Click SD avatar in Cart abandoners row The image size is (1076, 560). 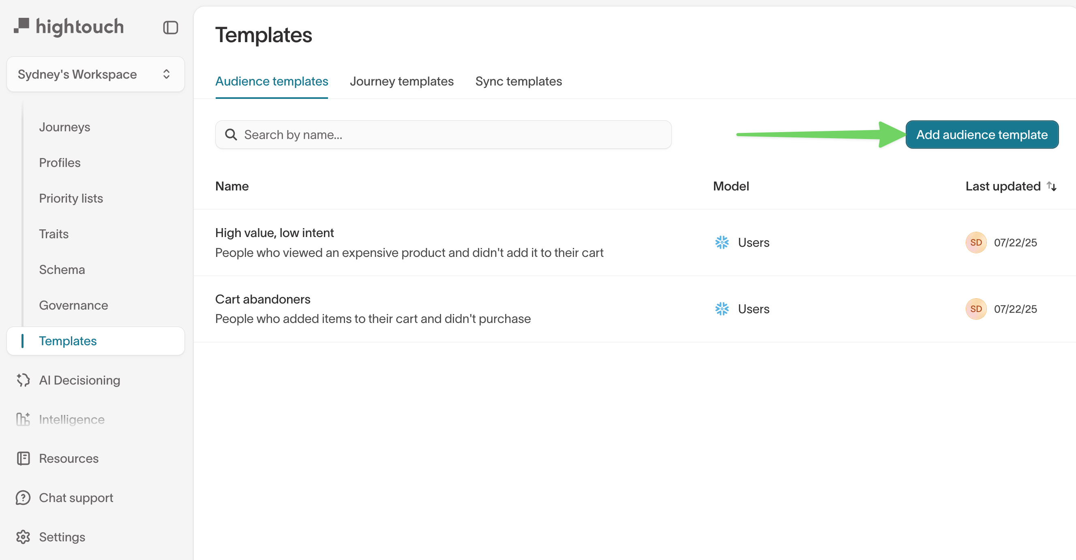976,309
